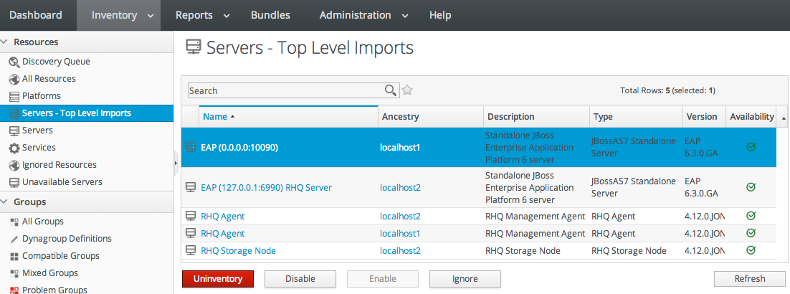
Task: Click into the Search input field
Action: (x=285, y=90)
